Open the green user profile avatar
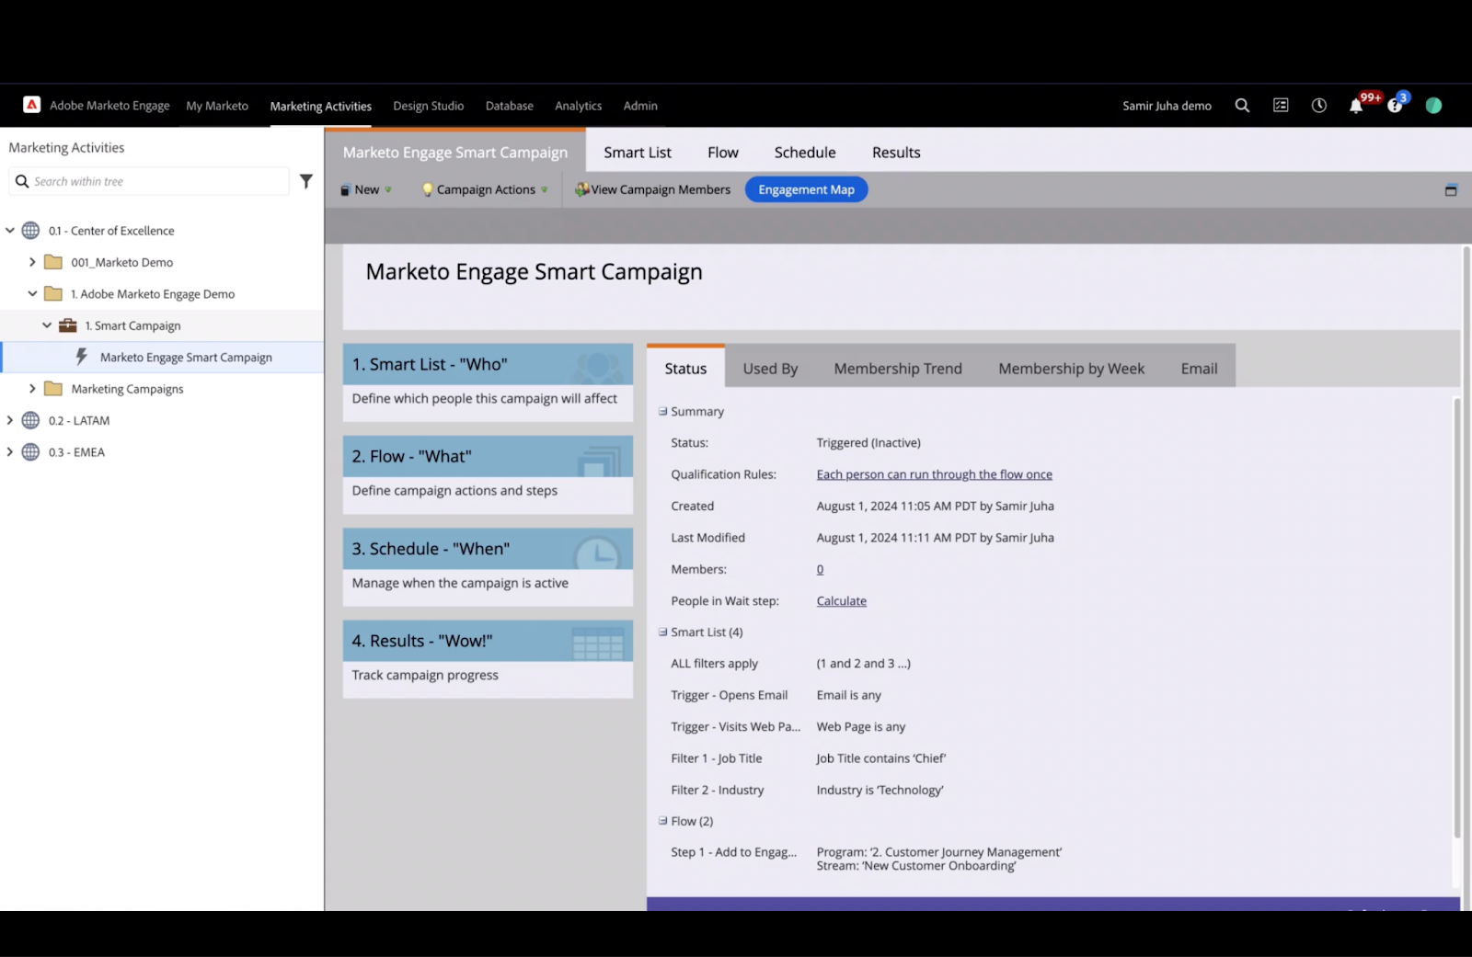 (1433, 105)
